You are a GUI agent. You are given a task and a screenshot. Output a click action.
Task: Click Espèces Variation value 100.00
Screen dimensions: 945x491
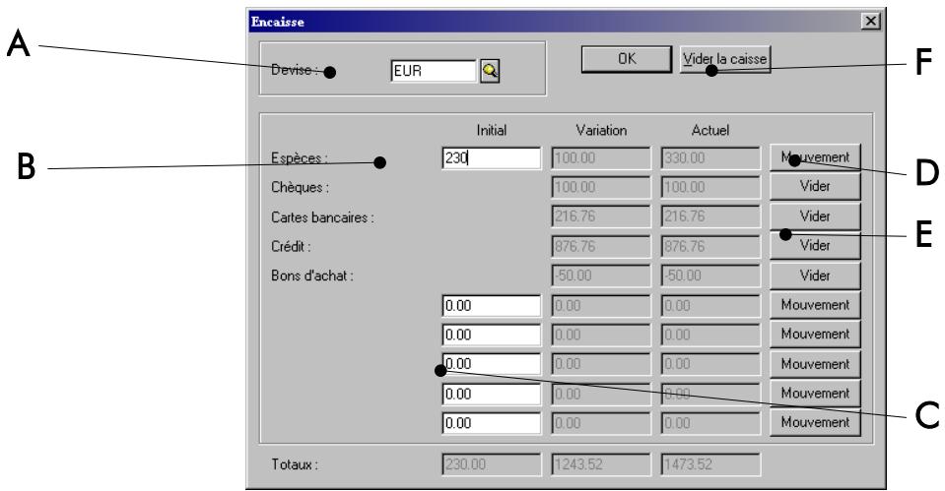pos(601,158)
